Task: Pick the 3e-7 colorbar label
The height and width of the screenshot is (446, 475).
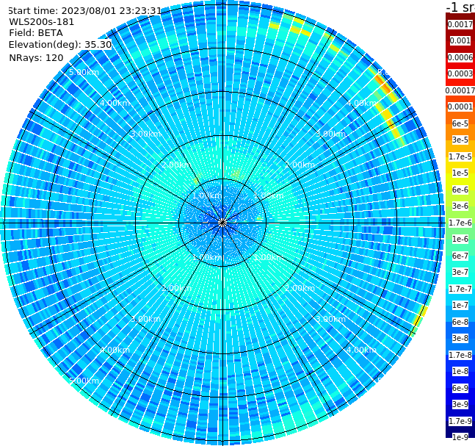Action: (460, 272)
